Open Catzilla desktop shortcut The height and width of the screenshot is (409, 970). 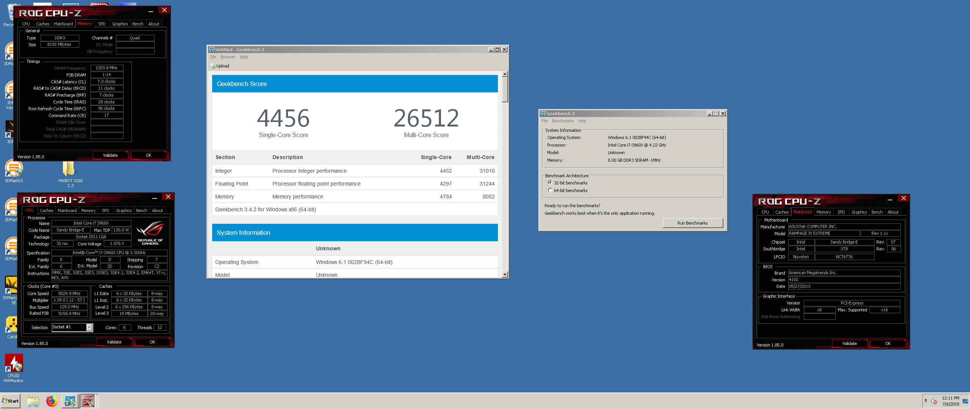point(11,328)
